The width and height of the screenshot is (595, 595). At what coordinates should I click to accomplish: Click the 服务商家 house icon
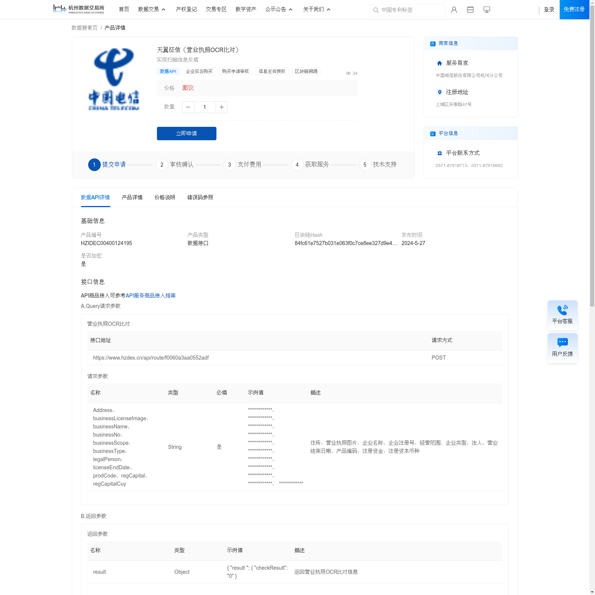440,63
